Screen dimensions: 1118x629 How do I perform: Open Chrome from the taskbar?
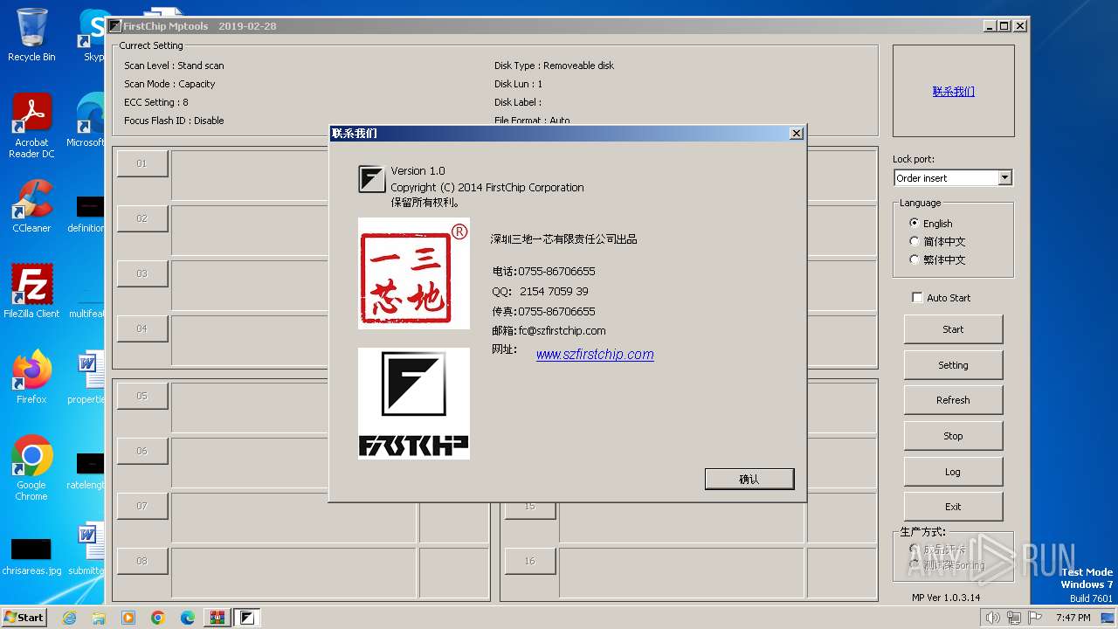click(x=158, y=618)
